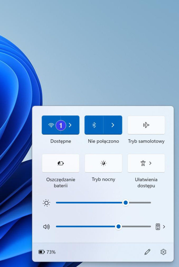Click on the brightness slider track
This screenshot has width=179, height=267.
(x=90, y=203)
